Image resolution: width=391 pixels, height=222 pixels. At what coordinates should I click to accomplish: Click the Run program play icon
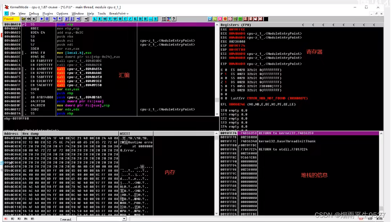tap(42, 19)
